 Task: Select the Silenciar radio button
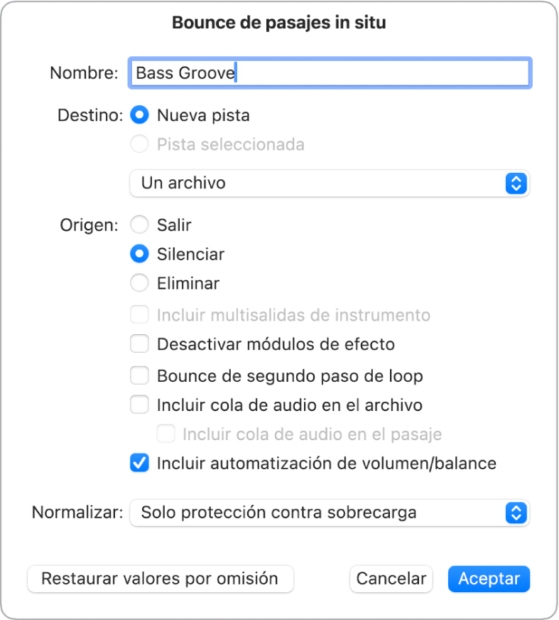coord(140,254)
